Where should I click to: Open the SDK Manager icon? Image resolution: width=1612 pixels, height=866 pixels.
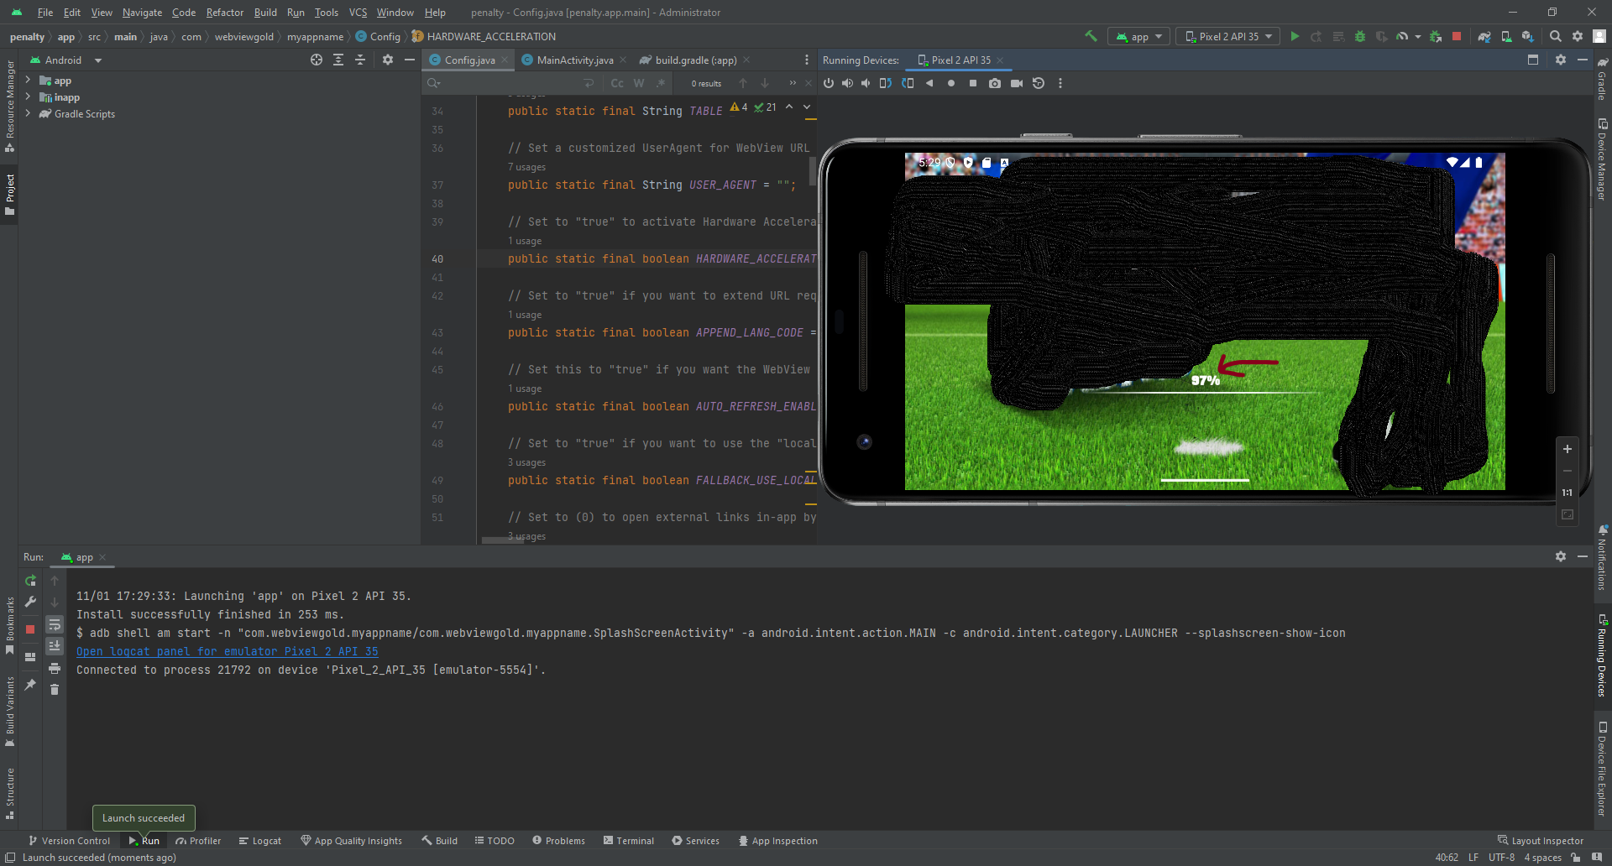pos(1528,36)
